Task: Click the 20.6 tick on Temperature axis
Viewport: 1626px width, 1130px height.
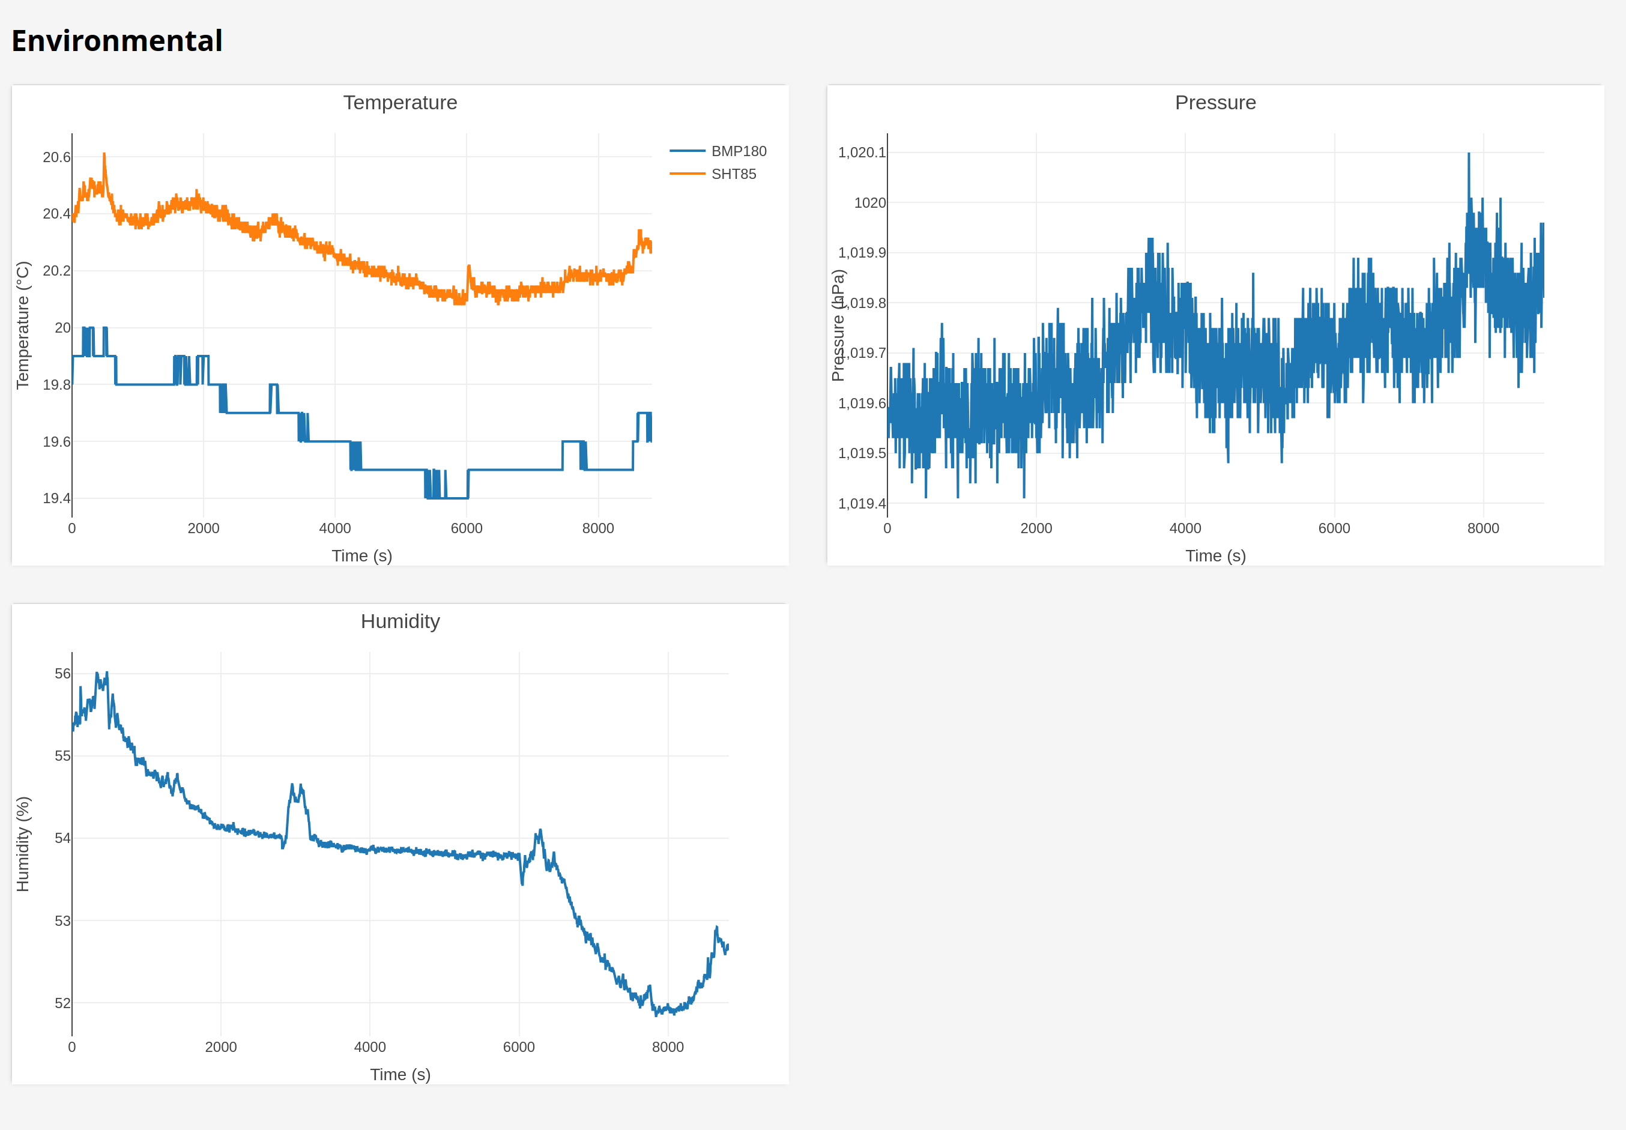Action: [56, 157]
